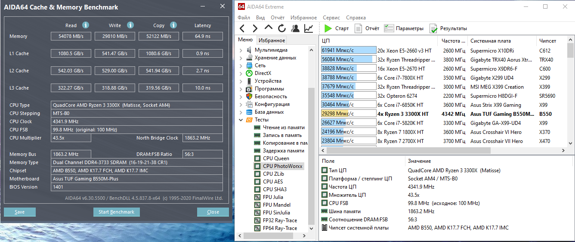Sort by Чипсет column header
The image size is (575, 242).
[551, 41]
